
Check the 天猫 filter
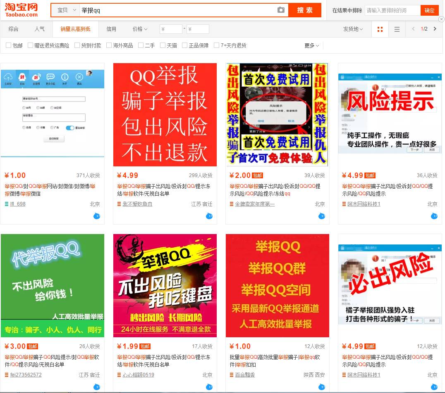coord(163,45)
